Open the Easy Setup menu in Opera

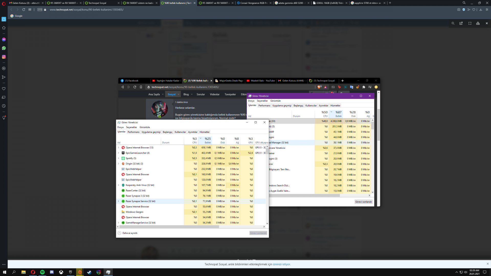(x=487, y=10)
